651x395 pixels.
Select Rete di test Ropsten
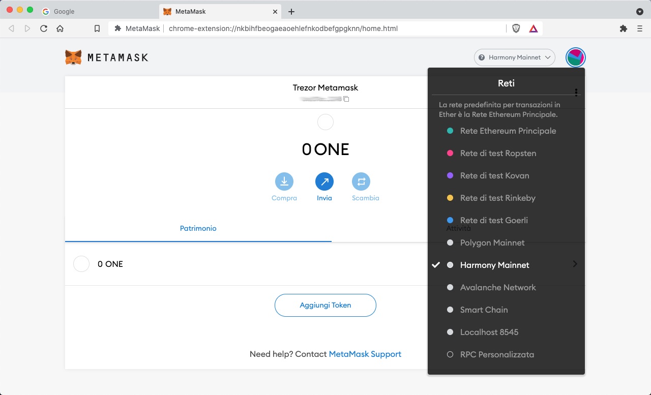[x=506, y=153]
